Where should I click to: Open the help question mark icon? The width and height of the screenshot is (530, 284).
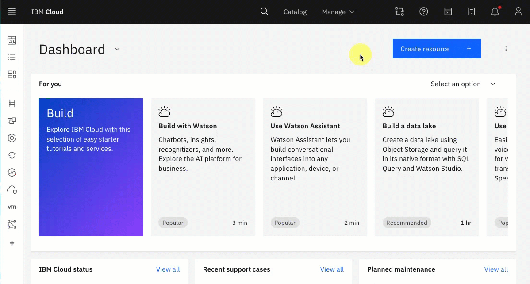tap(423, 12)
